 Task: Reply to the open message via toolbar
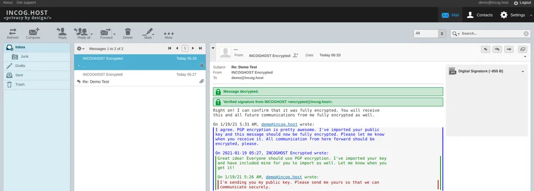click(x=62, y=34)
